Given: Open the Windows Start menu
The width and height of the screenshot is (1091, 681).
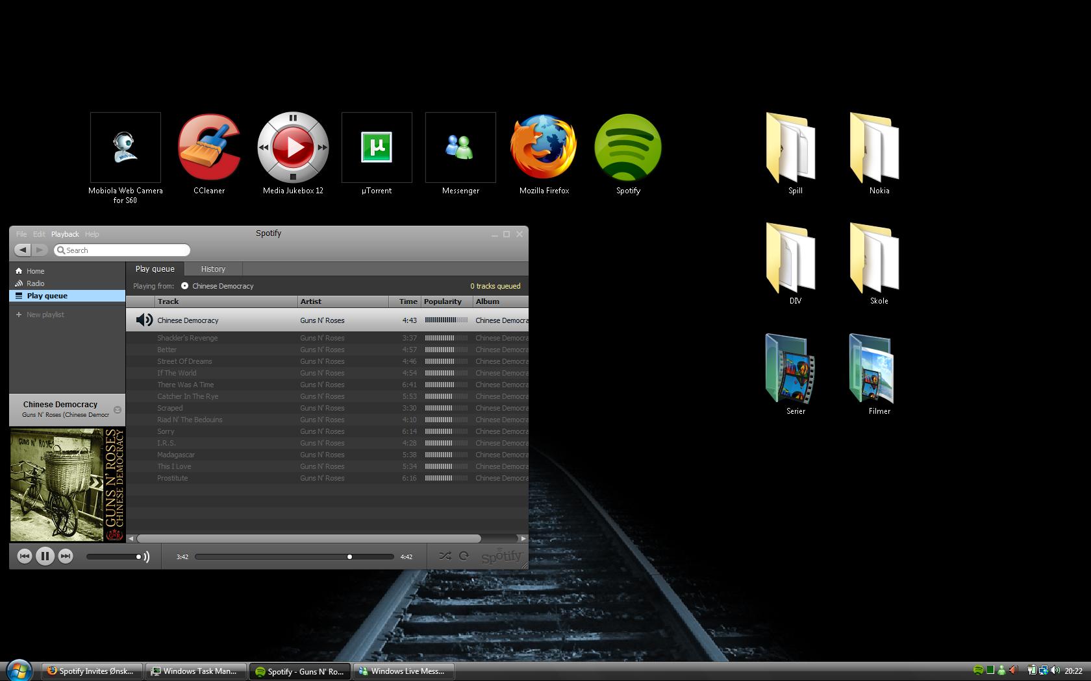Looking at the screenshot, I should pos(18,670).
